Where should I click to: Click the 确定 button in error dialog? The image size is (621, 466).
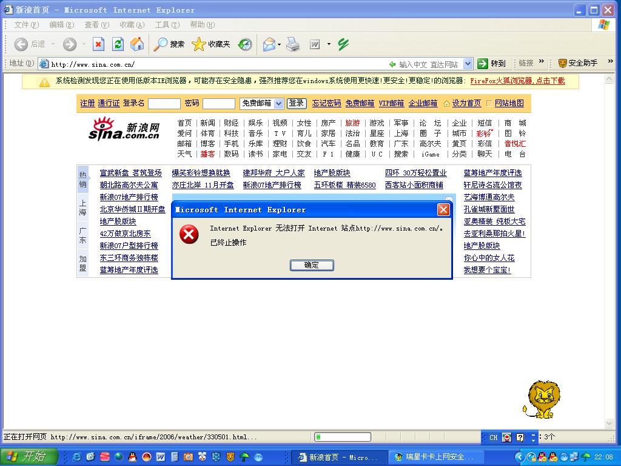pos(312,265)
